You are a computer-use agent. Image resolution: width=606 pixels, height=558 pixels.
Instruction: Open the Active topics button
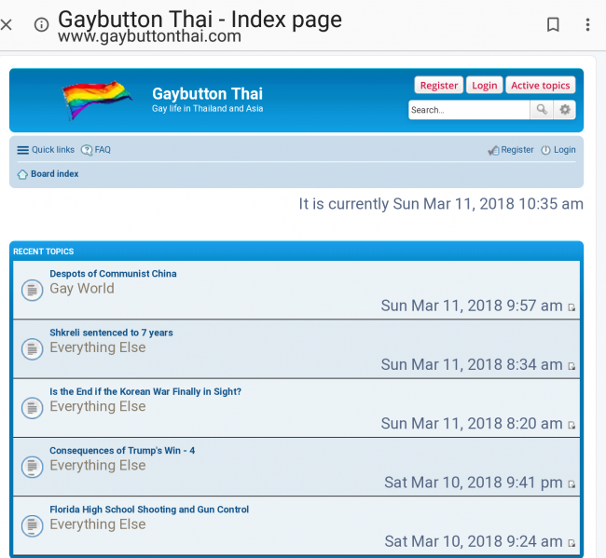541,86
